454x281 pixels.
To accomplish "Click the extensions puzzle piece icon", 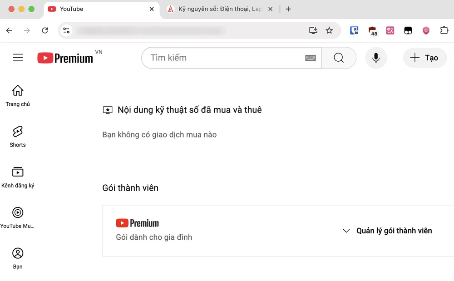I will coord(444,30).
